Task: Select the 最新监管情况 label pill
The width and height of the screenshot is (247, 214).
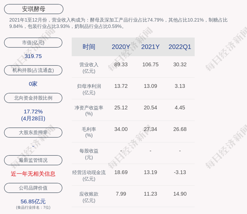Action: point(33,160)
